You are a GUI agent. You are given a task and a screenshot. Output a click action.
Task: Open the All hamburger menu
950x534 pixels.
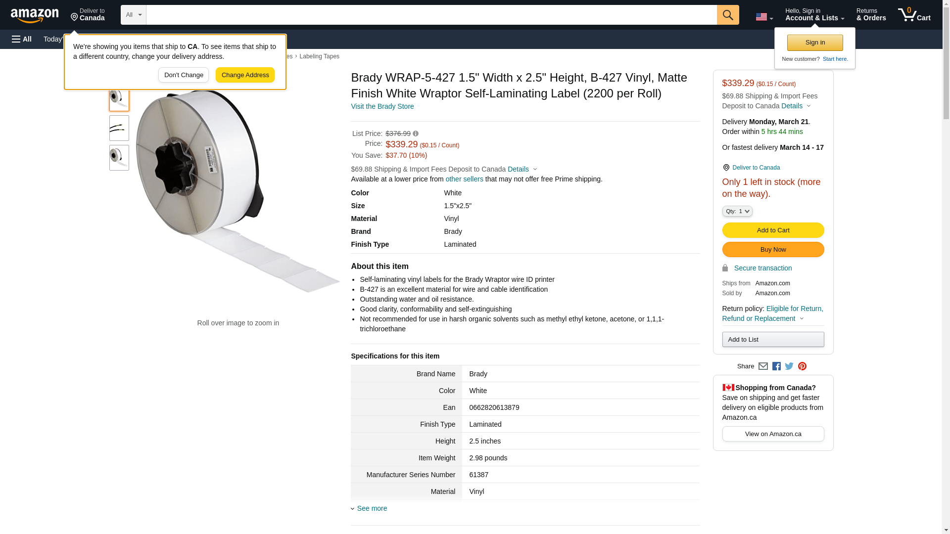pos(22,39)
